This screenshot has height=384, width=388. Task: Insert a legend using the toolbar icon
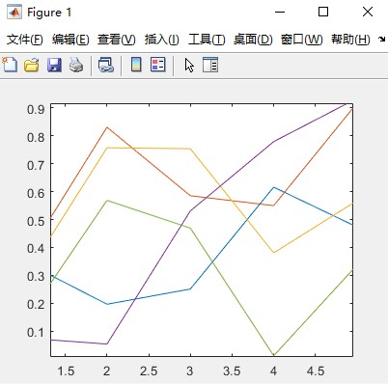tap(158, 65)
